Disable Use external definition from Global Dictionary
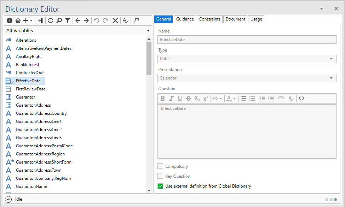Viewport: 345px width, 207px height. click(161, 186)
